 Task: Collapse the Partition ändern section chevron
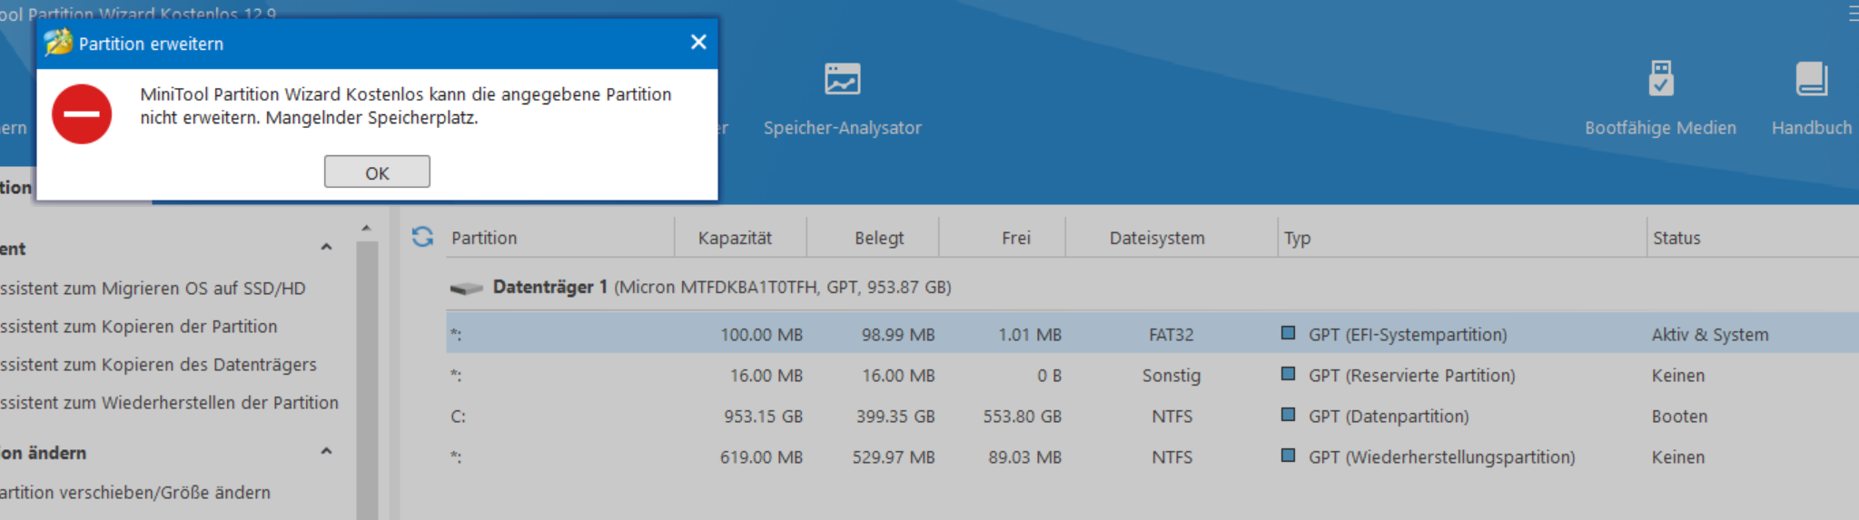click(327, 452)
